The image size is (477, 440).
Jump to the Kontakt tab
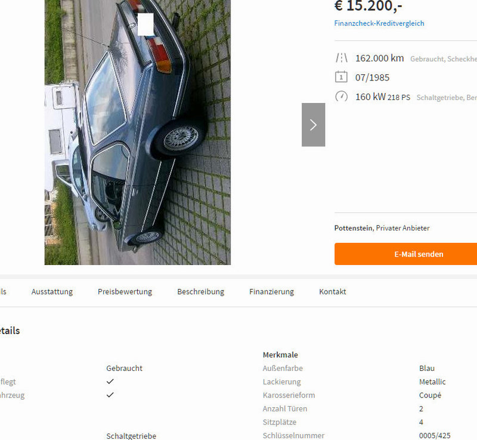[333, 292]
